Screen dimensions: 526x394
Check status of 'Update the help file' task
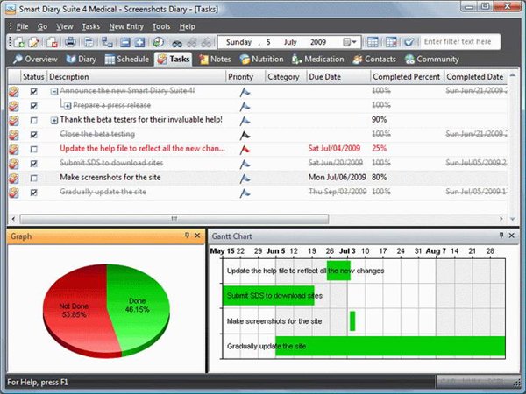pyautogui.click(x=33, y=149)
